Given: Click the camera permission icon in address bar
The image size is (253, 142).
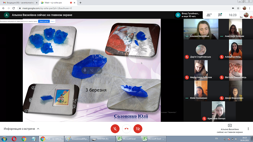Looking at the screenshot, I should 233,8.
